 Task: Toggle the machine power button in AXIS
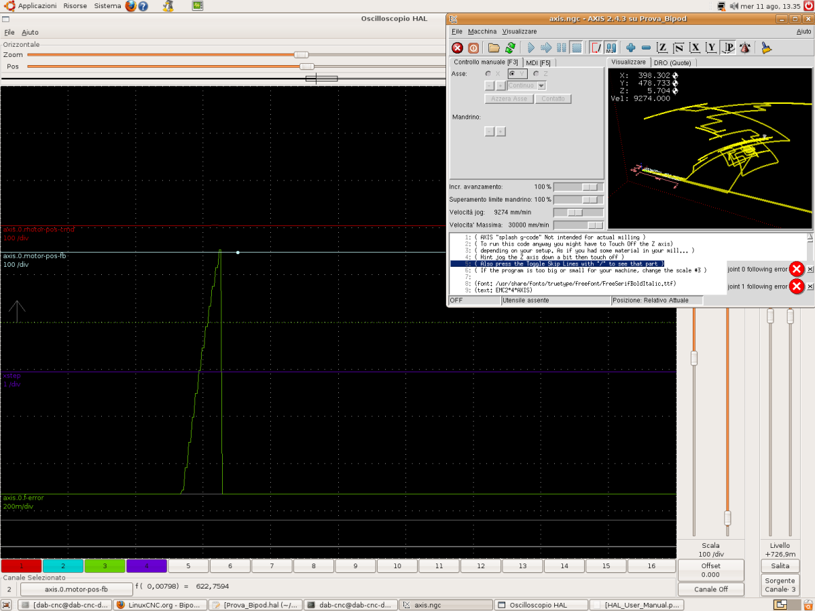473,48
